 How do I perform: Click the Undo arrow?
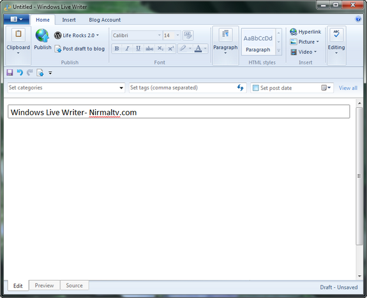[20, 73]
